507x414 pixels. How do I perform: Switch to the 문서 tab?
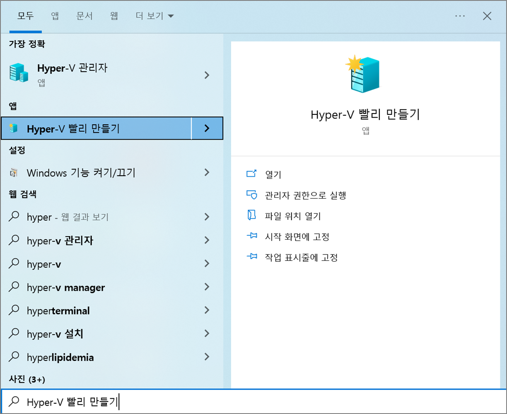coord(85,16)
